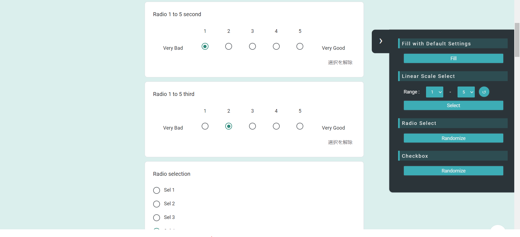Clear selection link in Radio 1 to 5 third
Viewport: 520px width, 237px height.
(x=340, y=142)
